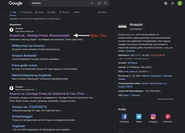
Task: Open the Google apps grid icon
Action: [x=173, y=3]
